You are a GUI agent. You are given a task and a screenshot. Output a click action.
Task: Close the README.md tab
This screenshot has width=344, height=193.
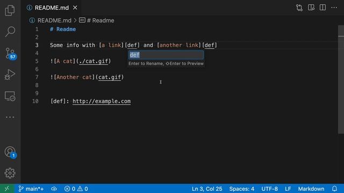click(75, 8)
